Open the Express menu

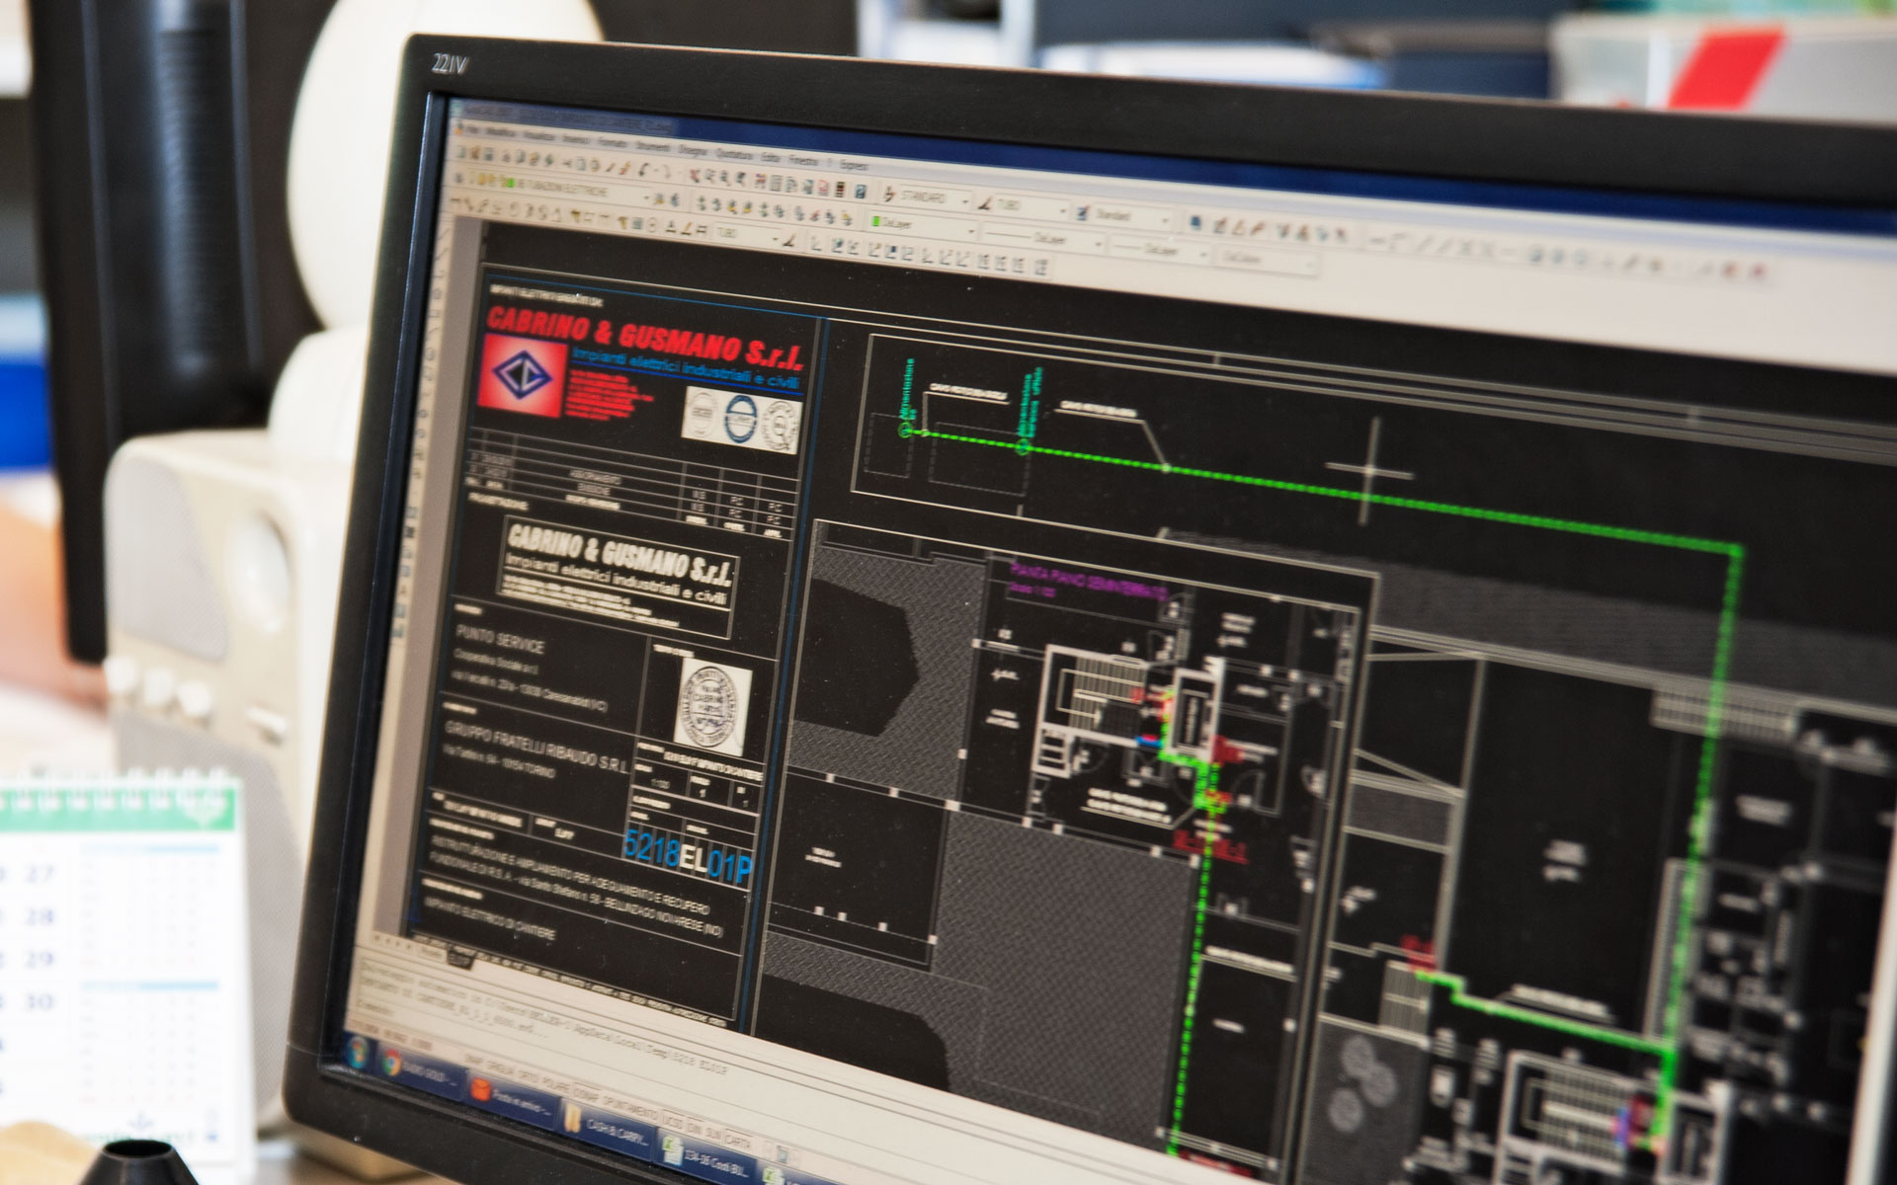point(854,165)
